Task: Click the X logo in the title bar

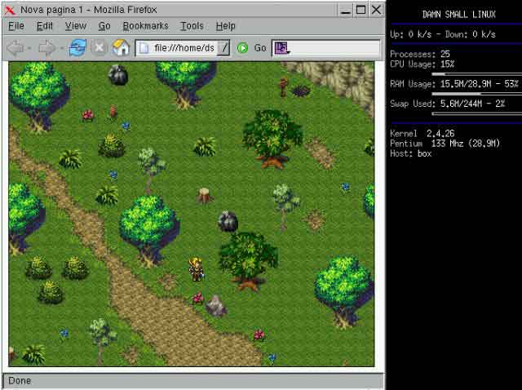Action: pos(10,10)
